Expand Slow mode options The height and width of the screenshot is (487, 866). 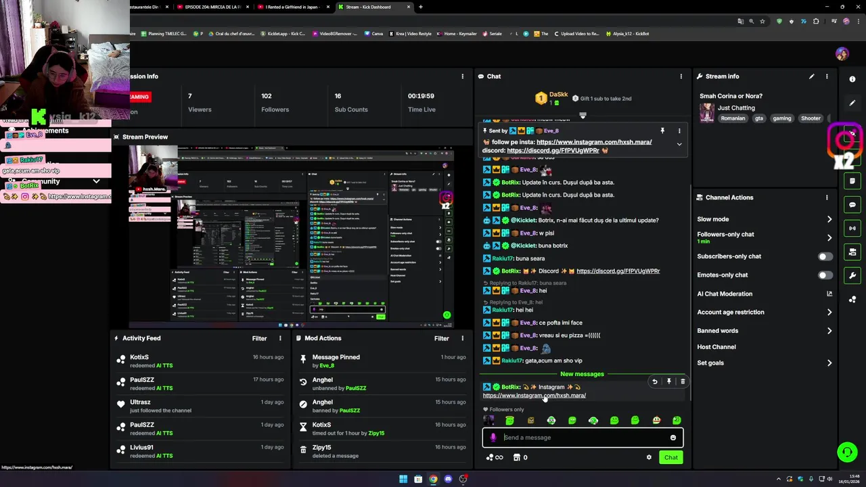[x=829, y=219]
